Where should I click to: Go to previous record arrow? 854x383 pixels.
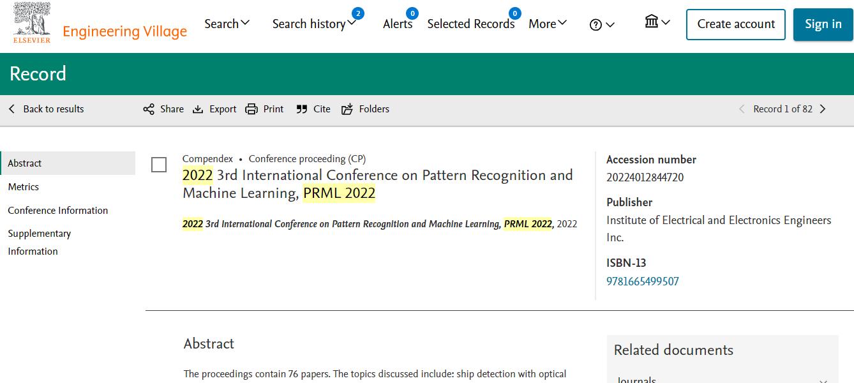[742, 109]
